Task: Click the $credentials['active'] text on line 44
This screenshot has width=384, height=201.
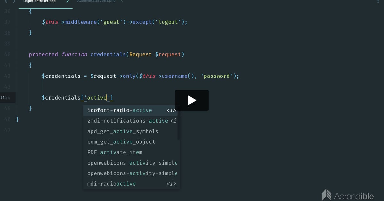Action: [77, 98]
